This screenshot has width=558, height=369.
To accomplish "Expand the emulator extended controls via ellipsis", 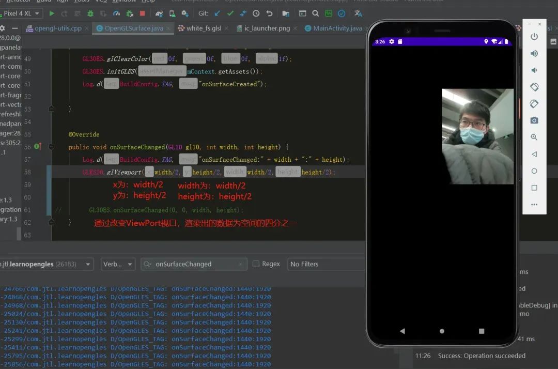I will coord(534,206).
